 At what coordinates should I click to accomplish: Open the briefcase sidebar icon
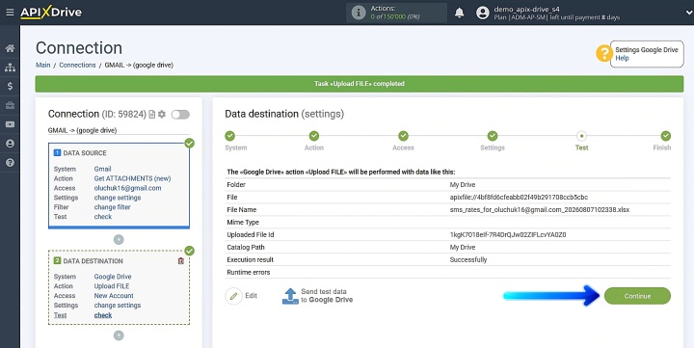(10, 105)
